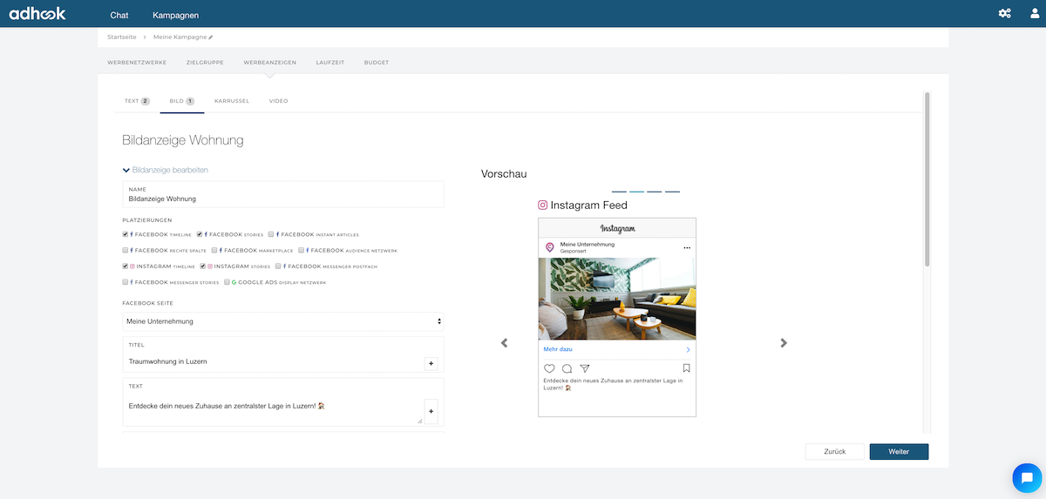Click the lighter active preview carousel indicator

636,191
